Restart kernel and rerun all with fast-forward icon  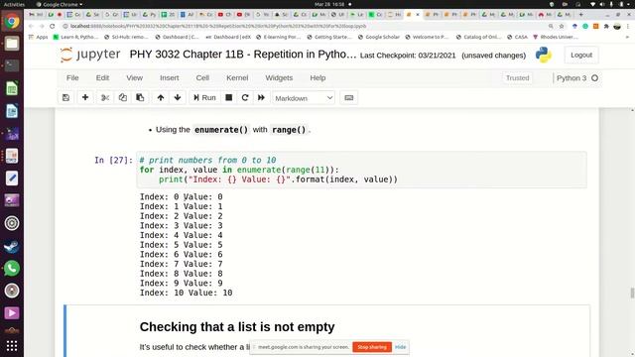click(x=261, y=97)
